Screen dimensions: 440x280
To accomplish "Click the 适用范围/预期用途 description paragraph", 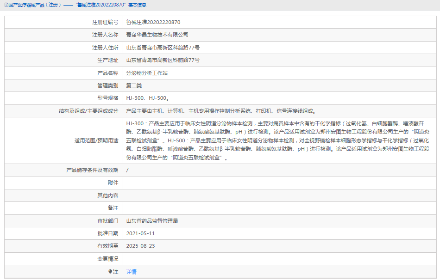I will click(278, 140).
